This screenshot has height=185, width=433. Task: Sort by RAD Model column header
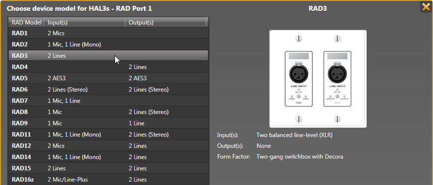tap(27, 22)
